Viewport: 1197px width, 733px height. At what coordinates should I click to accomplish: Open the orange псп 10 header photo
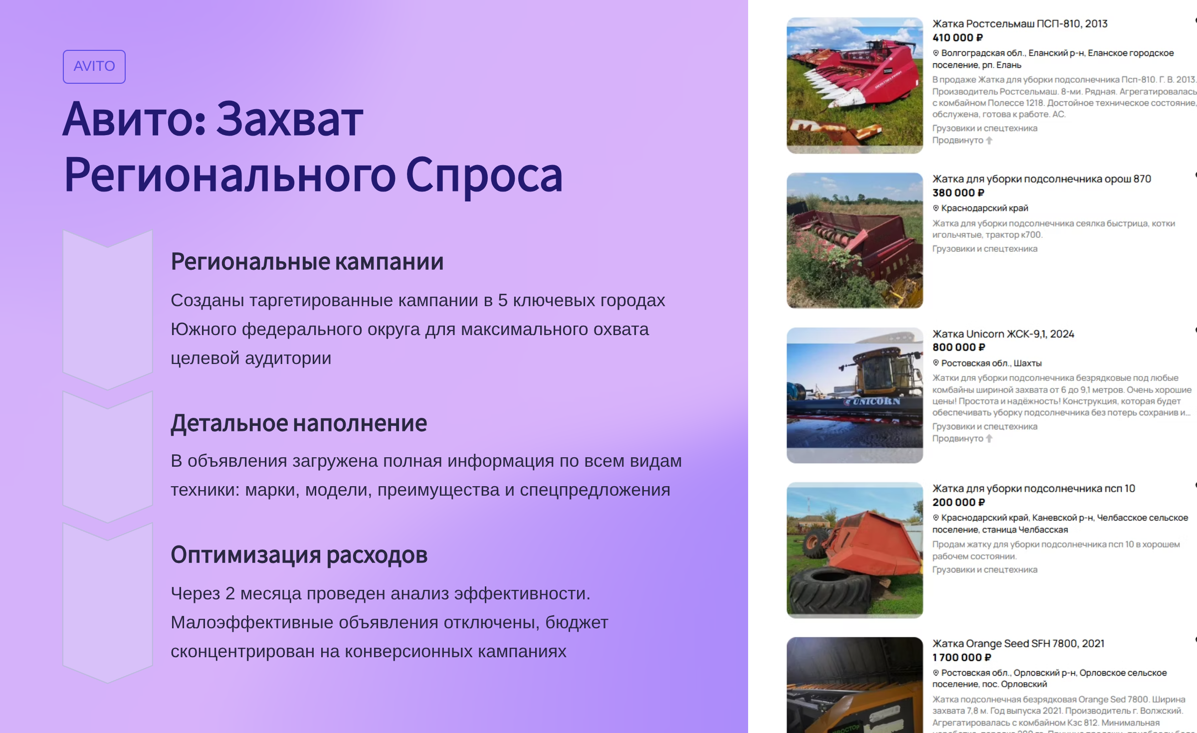point(855,550)
